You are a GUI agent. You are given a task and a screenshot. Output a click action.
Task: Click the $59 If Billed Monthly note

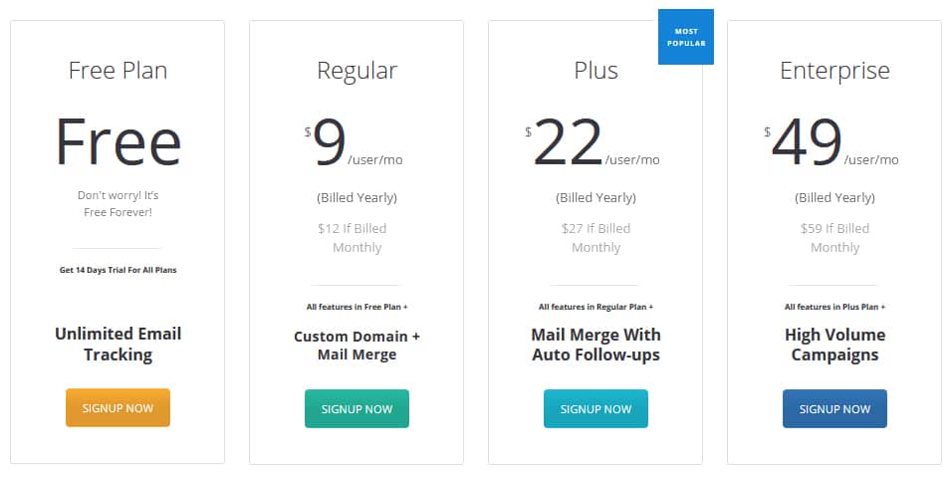pyautogui.click(x=834, y=237)
